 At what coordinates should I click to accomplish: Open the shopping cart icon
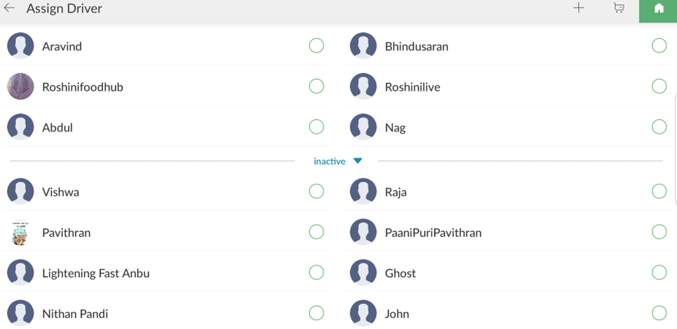(619, 8)
